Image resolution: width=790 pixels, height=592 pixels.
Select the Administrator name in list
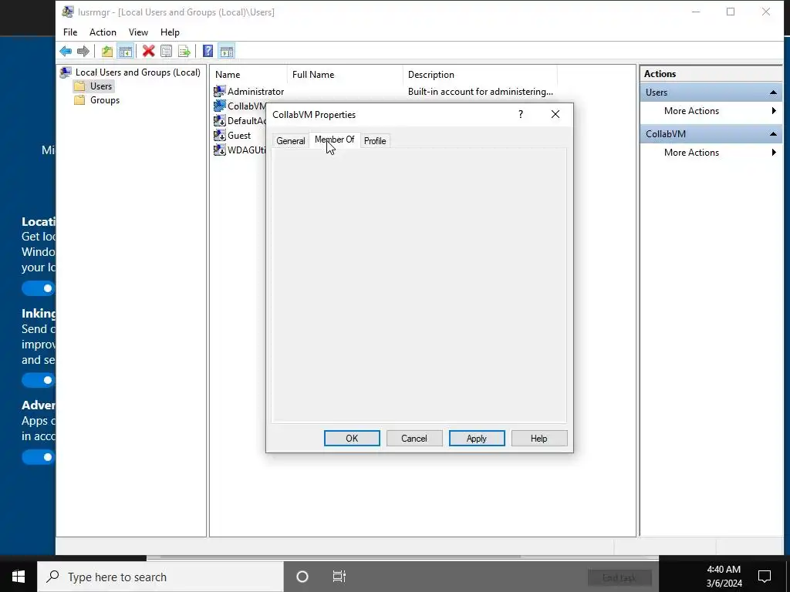pos(255,92)
